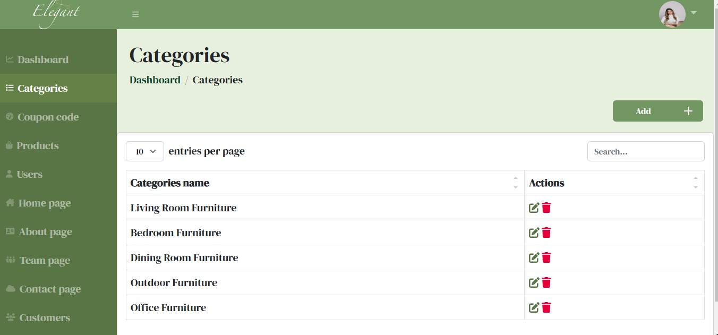Open the entries per page dropdown
718x335 pixels.
[144, 151]
